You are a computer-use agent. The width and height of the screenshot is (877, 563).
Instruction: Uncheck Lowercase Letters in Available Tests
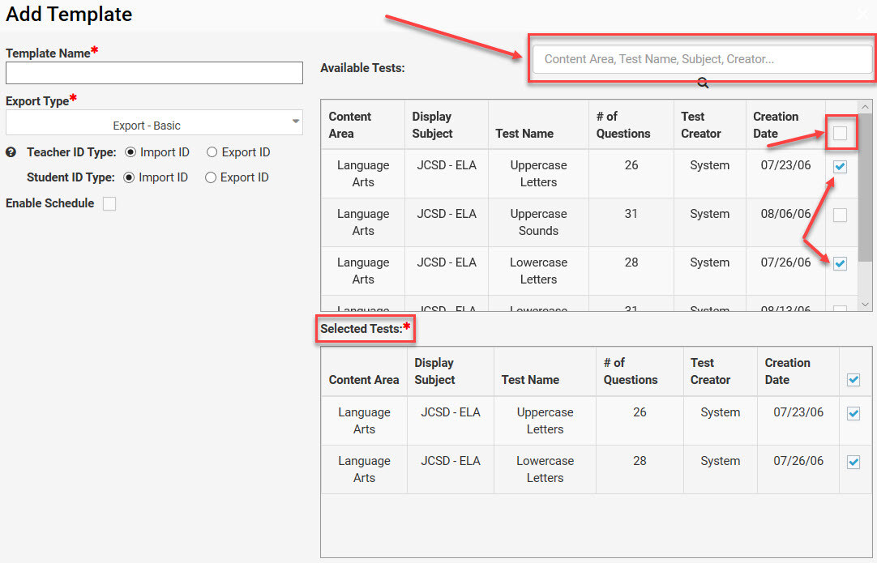840,263
